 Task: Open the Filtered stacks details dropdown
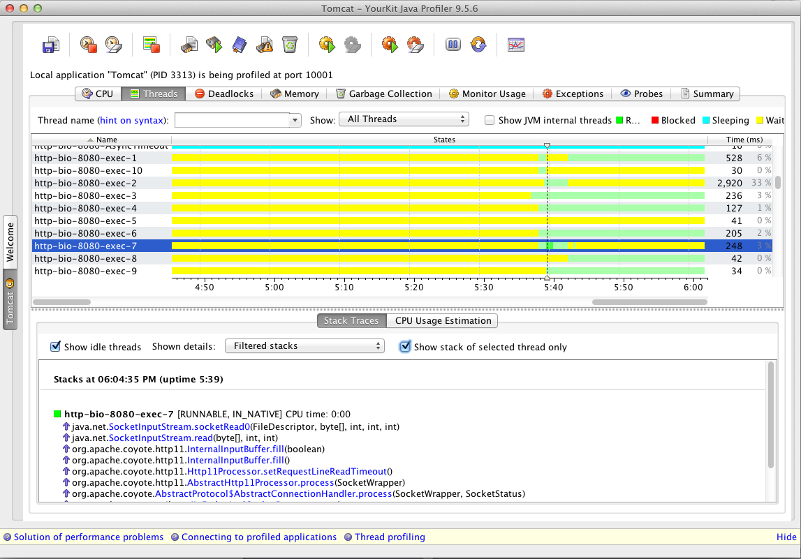pos(304,346)
